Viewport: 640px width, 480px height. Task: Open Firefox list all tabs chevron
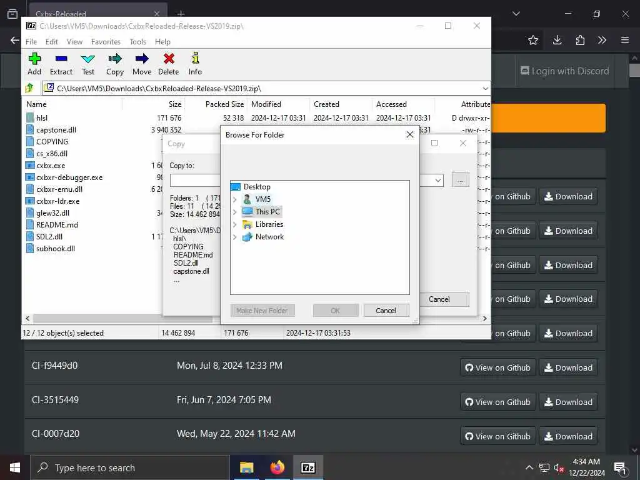click(516, 14)
